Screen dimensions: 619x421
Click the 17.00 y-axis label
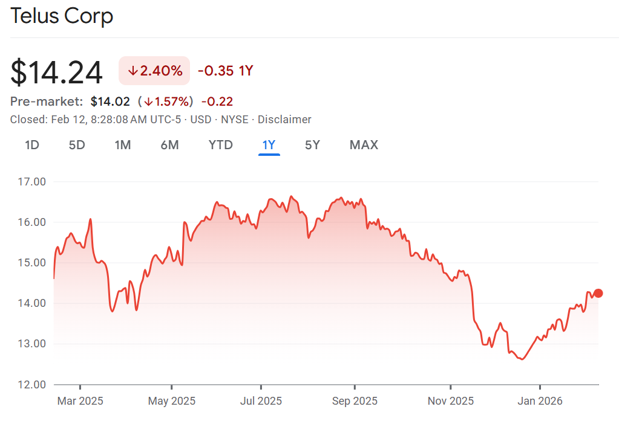click(x=32, y=182)
